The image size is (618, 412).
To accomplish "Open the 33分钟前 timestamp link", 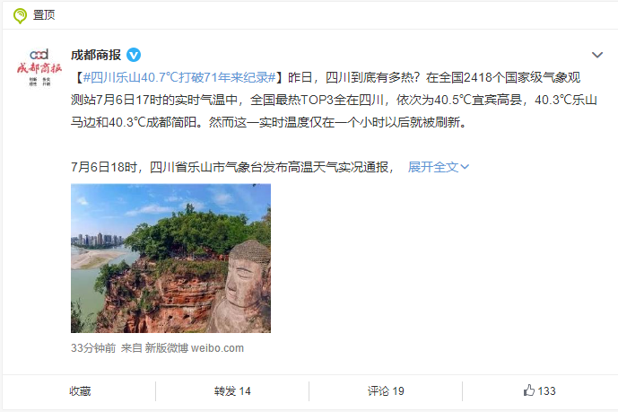I will click(x=93, y=348).
